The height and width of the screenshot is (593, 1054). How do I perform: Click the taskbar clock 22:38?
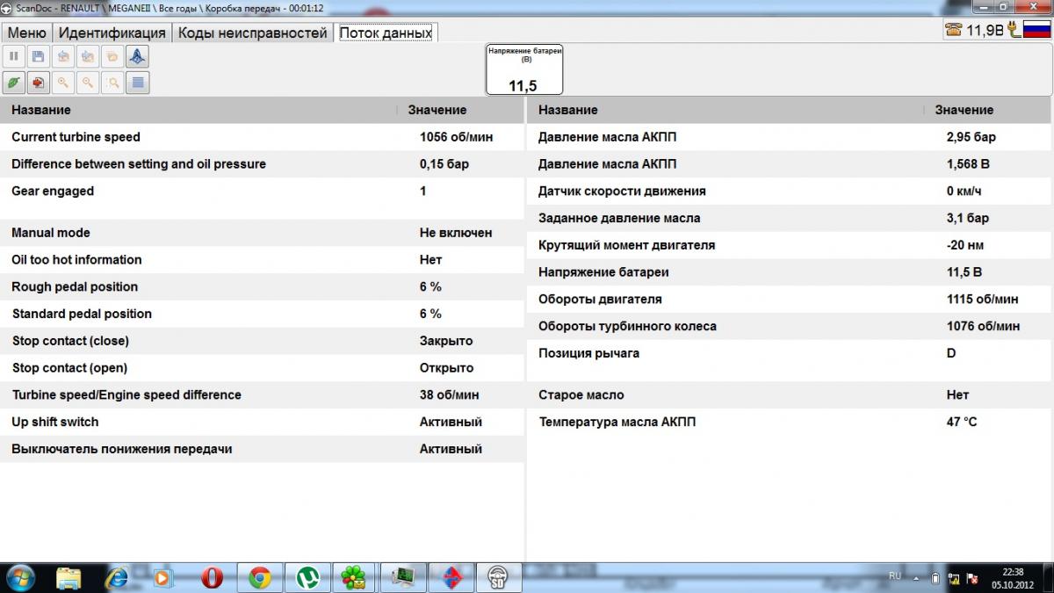[1013, 577]
